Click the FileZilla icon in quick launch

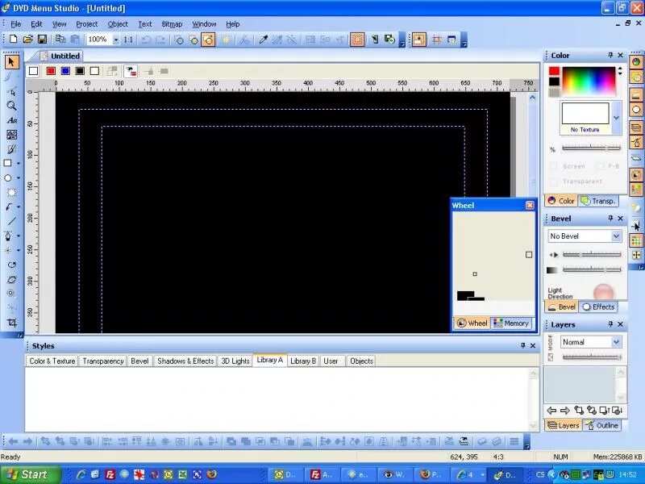tap(110, 474)
